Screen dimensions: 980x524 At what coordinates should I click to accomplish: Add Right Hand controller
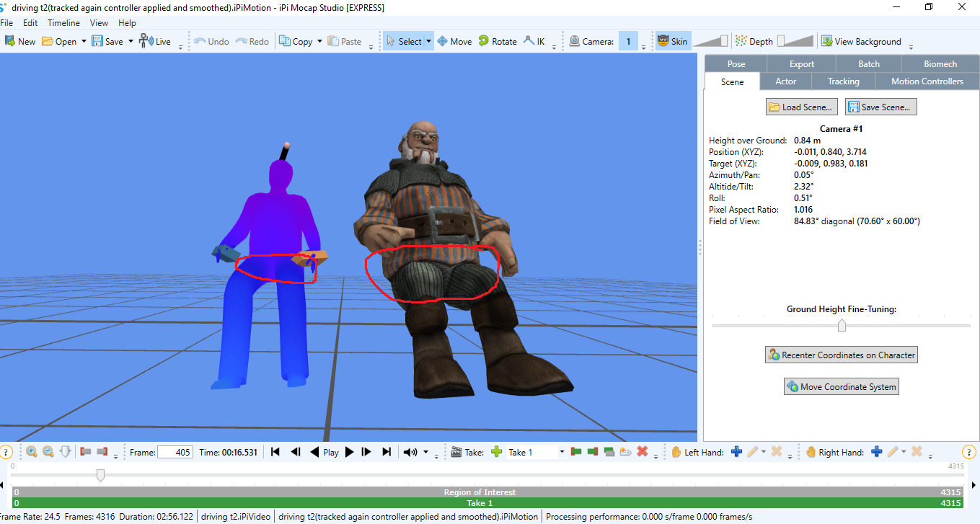coord(876,452)
